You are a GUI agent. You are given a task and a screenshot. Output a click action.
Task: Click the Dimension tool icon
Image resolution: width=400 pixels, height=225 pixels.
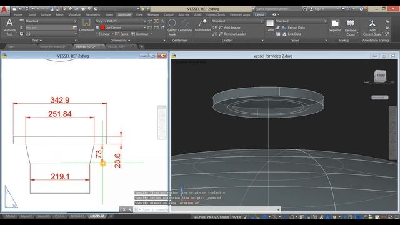(86, 25)
